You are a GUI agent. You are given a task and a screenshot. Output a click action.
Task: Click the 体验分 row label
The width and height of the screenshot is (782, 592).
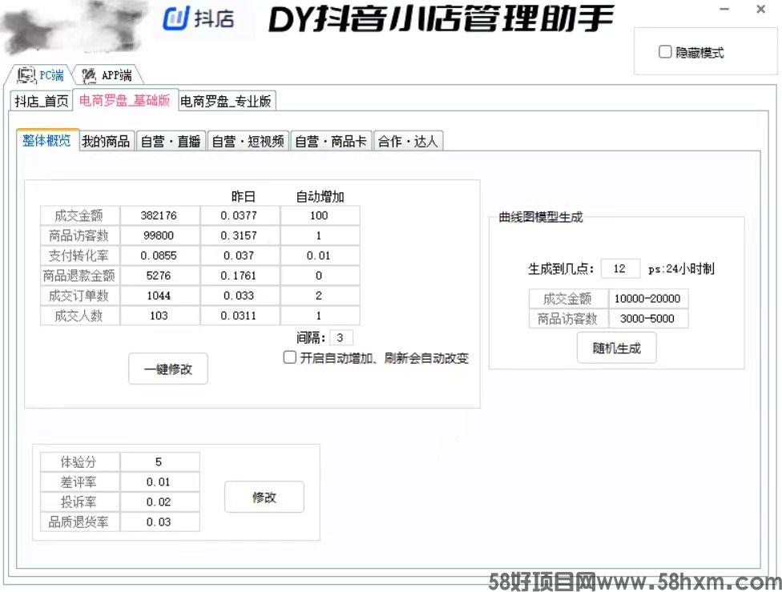(x=80, y=462)
